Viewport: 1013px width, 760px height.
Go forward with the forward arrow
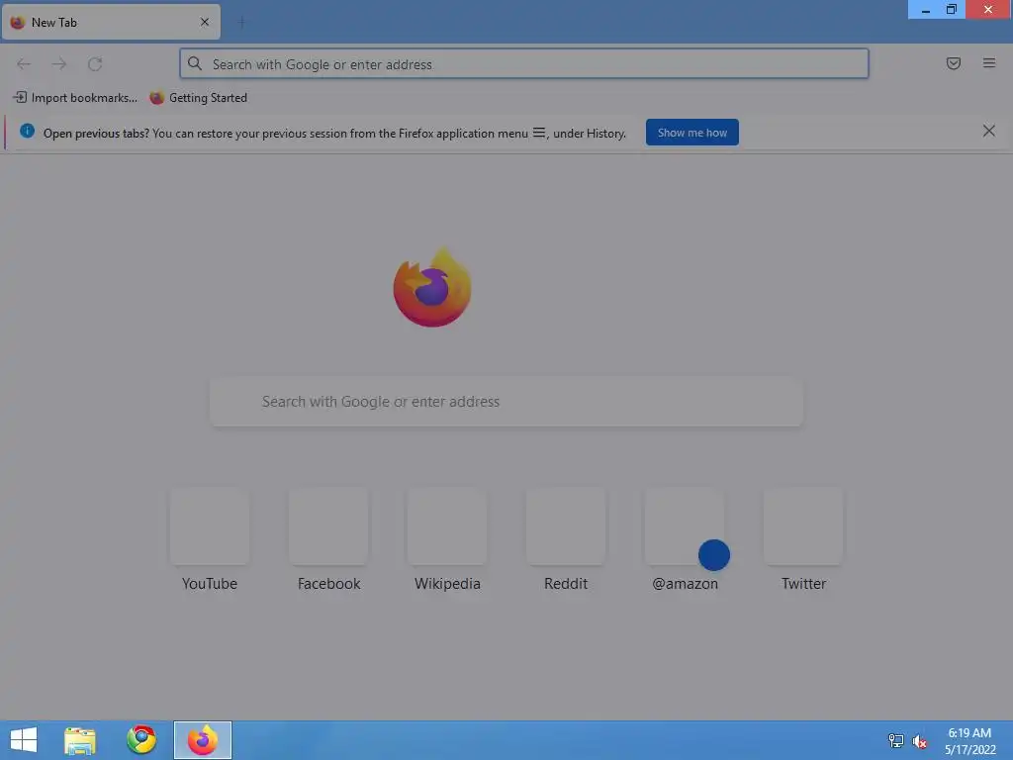[x=59, y=64]
